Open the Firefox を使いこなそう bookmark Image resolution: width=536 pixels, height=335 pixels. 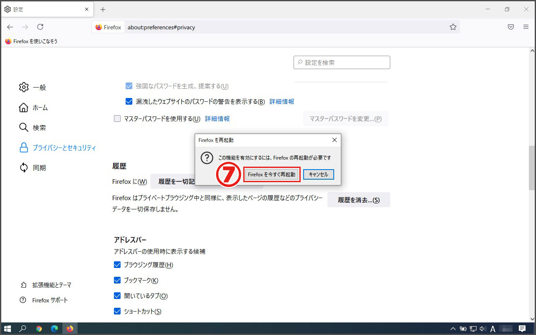[31, 41]
